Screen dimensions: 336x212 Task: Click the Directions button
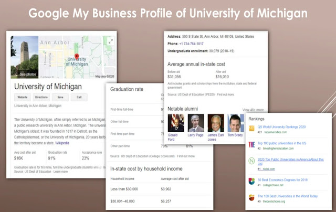41,97
